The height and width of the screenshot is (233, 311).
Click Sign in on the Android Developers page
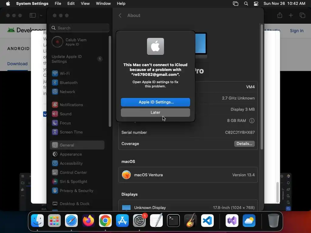click(x=296, y=31)
